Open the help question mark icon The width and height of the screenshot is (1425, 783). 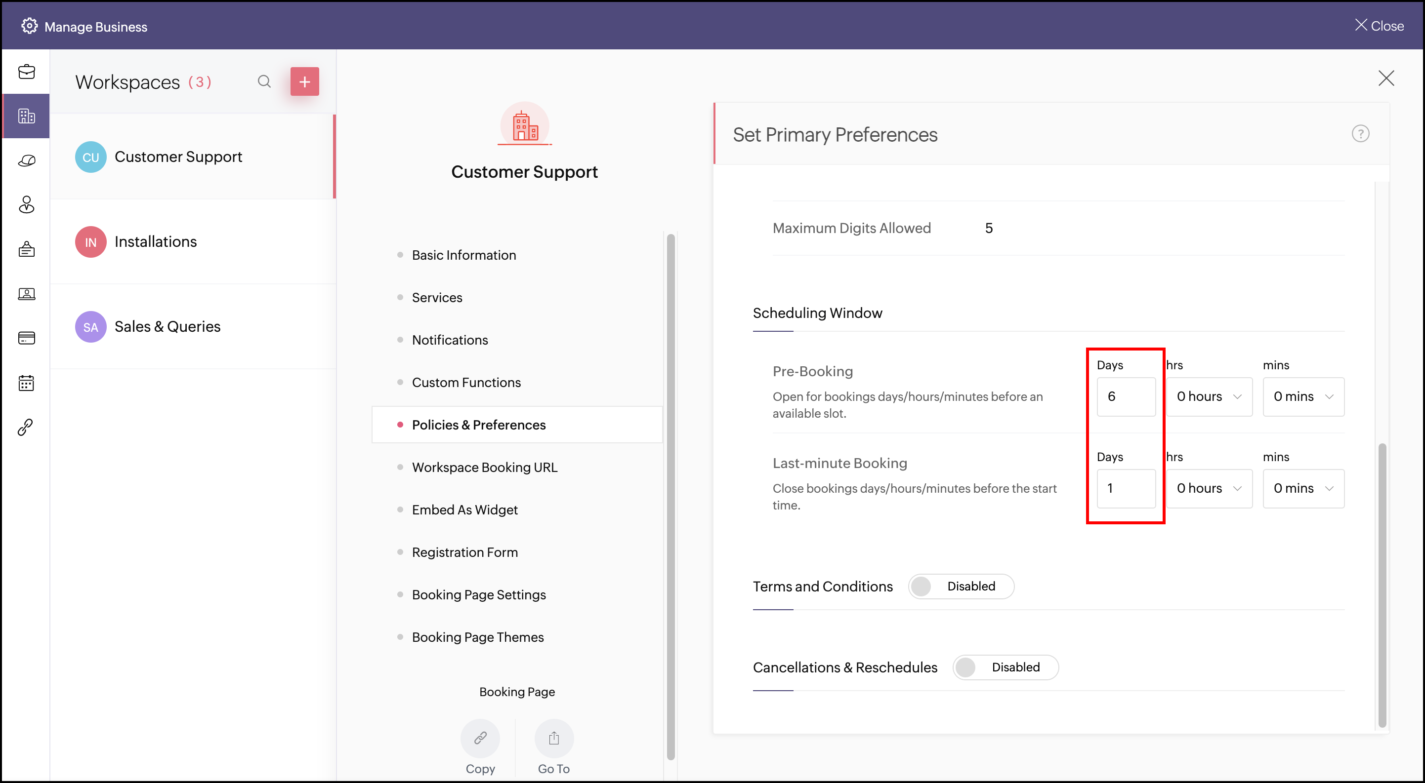1360,134
